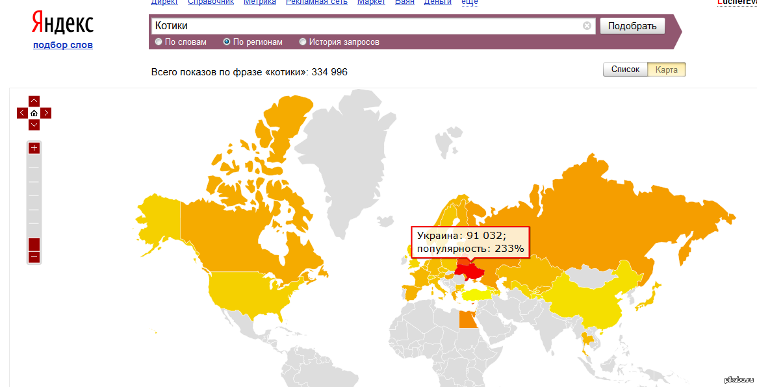The width and height of the screenshot is (757, 387).
Task: Pan the map up with the arrow
Action: pyautogui.click(x=34, y=101)
